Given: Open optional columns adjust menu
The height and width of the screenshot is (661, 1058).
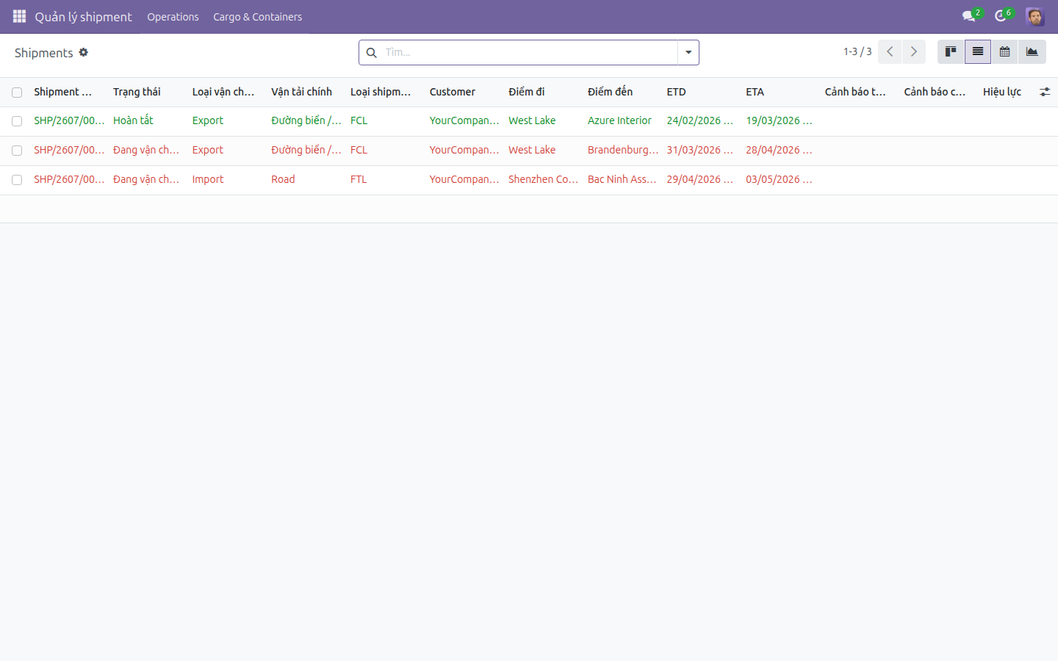Looking at the screenshot, I should point(1045,92).
